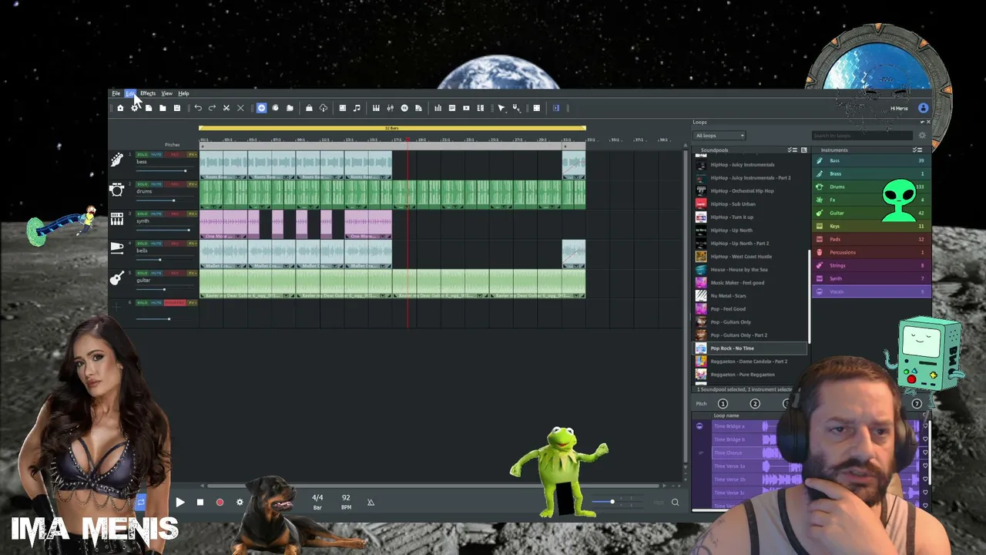The width and height of the screenshot is (986, 555).
Task: Open Loops panel settings gear
Action: pyautogui.click(x=922, y=136)
